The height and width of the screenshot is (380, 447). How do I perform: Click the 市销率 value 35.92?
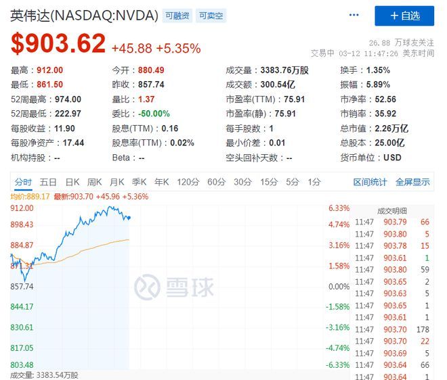(x=385, y=114)
